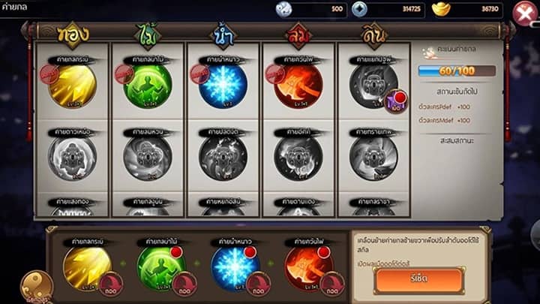Open the locked earth formation with red dot
The image size is (540, 304).
[373, 86]
